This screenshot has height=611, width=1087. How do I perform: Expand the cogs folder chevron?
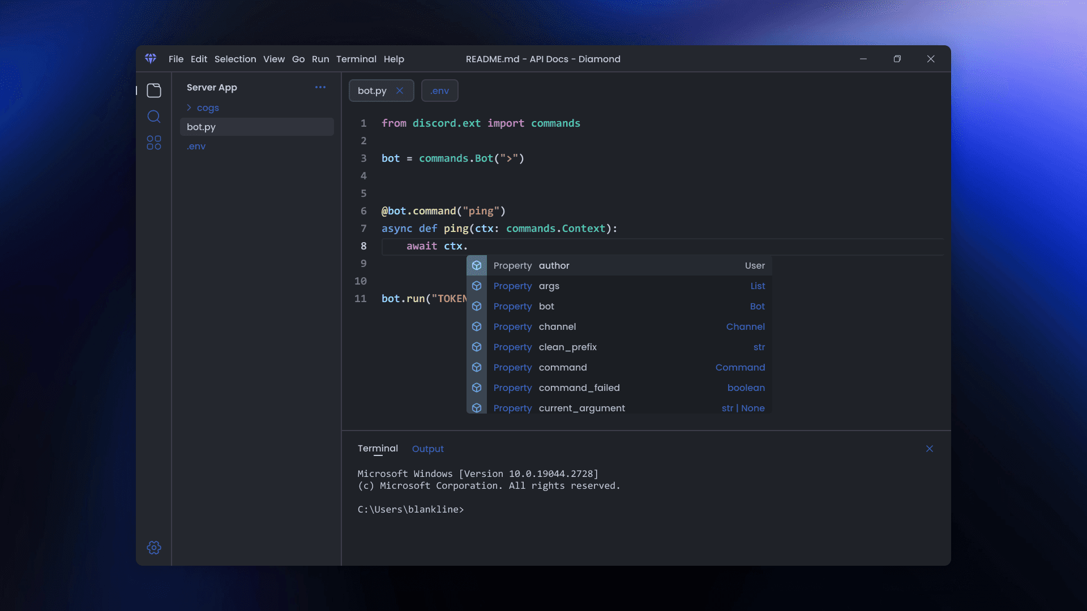[x=189, y=107]
